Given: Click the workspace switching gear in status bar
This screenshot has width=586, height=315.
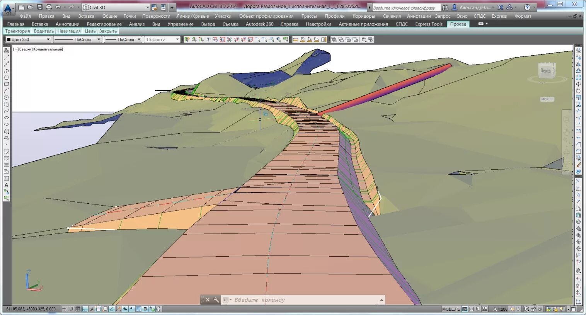Looking at the screenshot, I should tap(526, 309).
